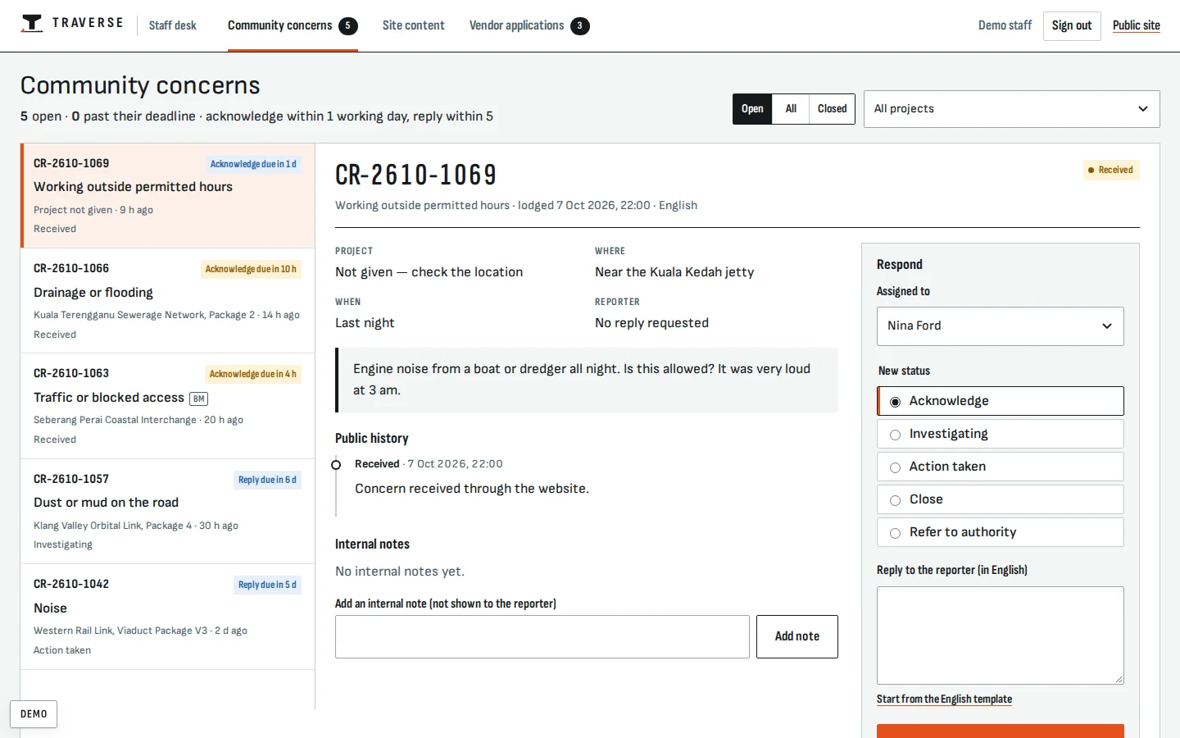Click the Received status badge in detail header

tap(1111, 170)
